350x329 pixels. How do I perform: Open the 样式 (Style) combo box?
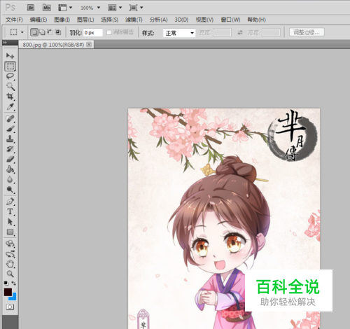point(179,33)
